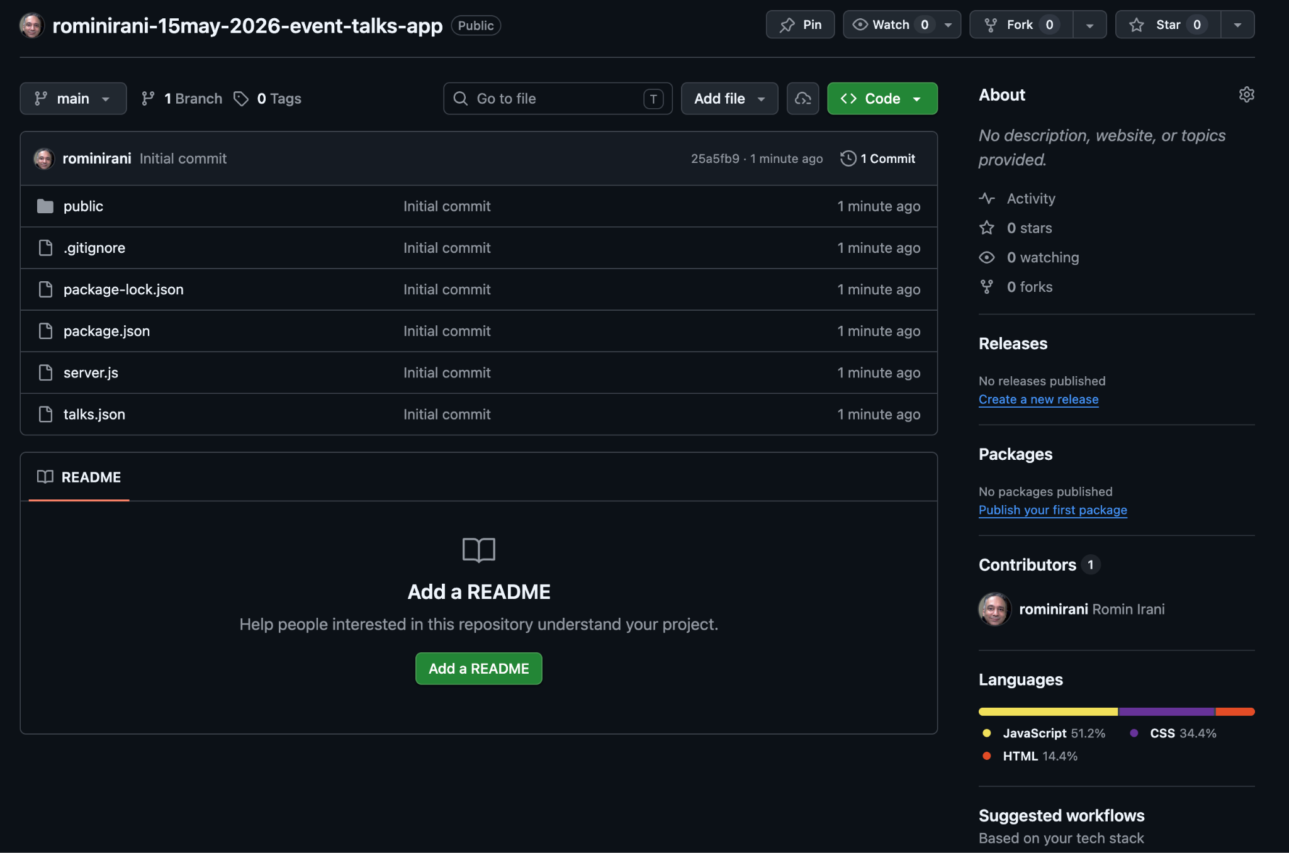Open the .gitignore file

point(94,248)
